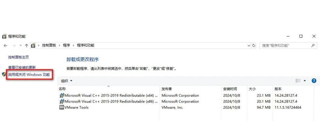Click the back navigation arrow
320x121 pixels.
point(5,45)
